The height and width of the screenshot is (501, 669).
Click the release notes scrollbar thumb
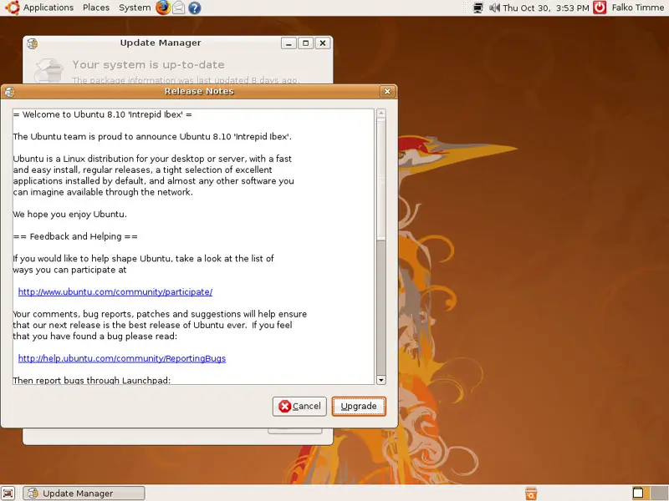click(381, 179)
